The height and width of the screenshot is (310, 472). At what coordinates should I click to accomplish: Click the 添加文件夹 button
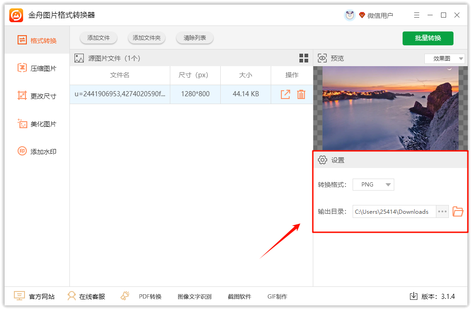(x=147, y=38)
